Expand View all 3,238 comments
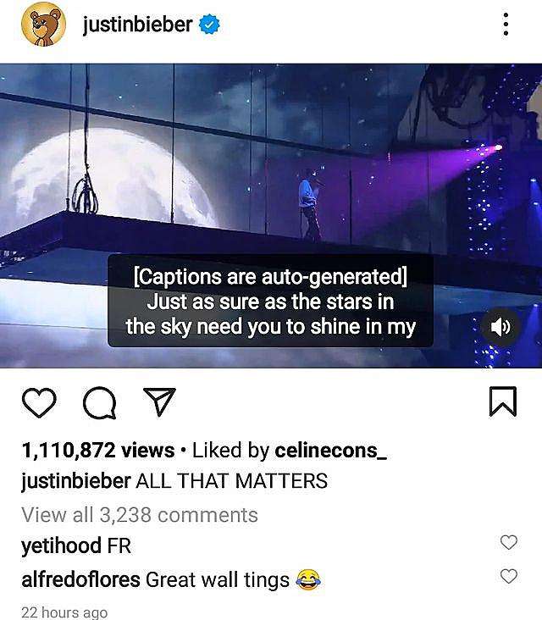Viewport: 542px width, 620px height. [x=139, y=514]
